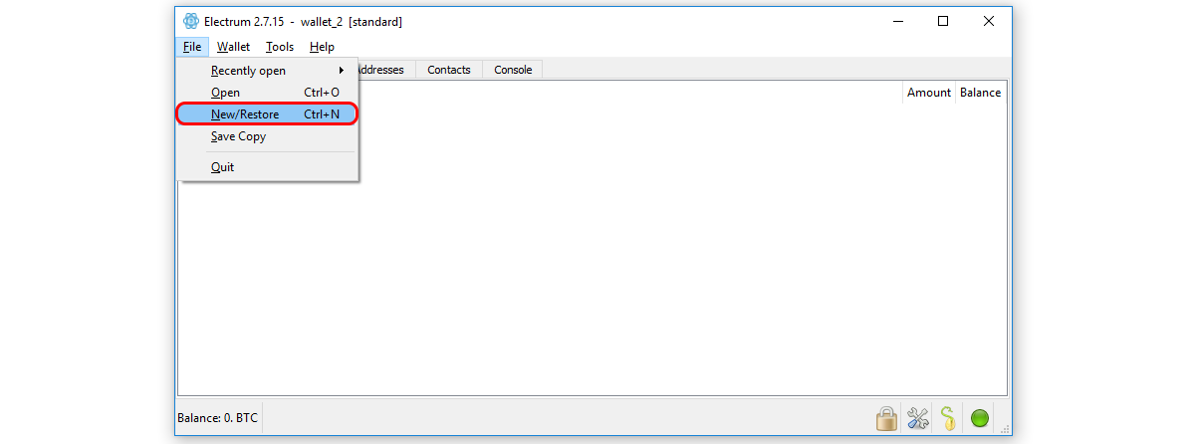The height and width of the screenshot is (444, 1195).
Task: Click the Electrum logo in title bar
Action: 191,21
